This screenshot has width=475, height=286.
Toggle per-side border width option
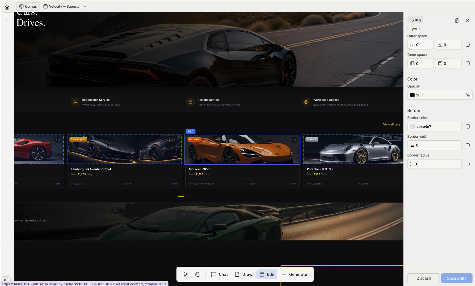pos(468,145)
